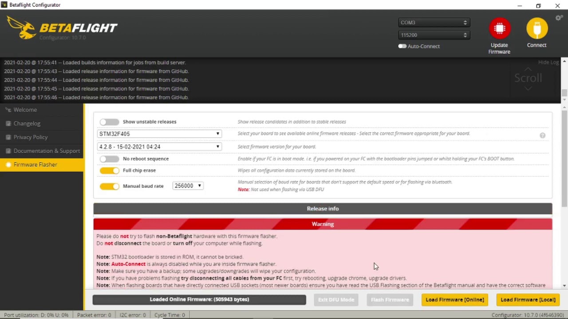The height and width of the screenshot is (319, 568).
Task: Disable Full chip erase switch
Action: point(109,171)
